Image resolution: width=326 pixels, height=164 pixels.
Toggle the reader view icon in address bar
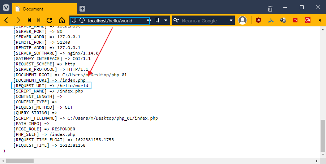tap(148, 21)
